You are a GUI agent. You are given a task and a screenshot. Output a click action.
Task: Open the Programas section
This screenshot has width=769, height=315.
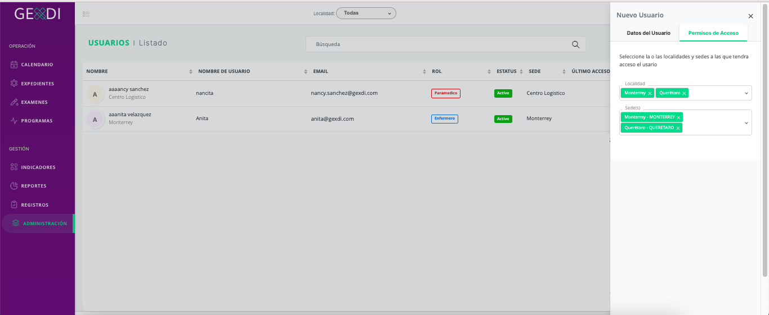pos(37,121)
